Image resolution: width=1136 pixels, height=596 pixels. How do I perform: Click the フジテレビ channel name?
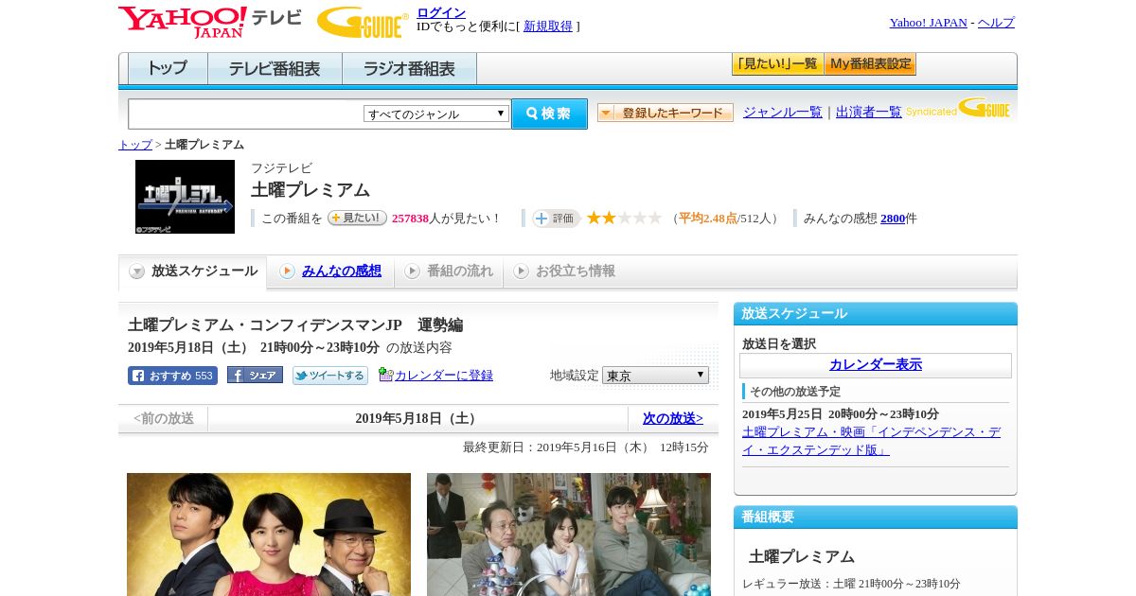tap(281, 168)
